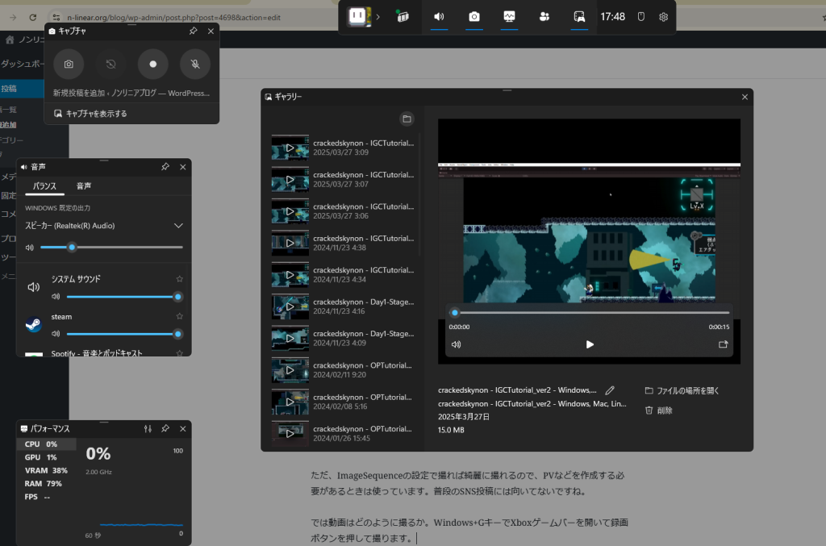
Task: Mute システム サウンド
Action: (x=56, y=297)
